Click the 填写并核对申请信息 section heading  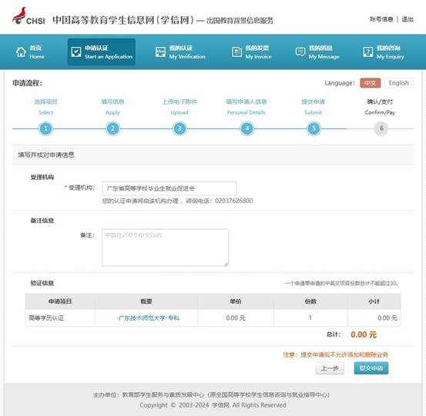click(x=46, y=155)
